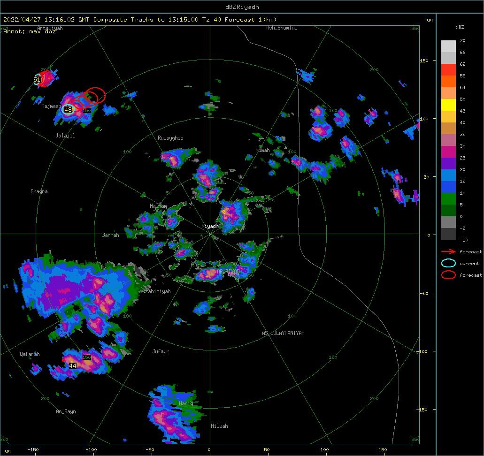Click the red forecast arrow in the legend
The width and height of the screenshot is (484, 456).
(x=448, y=251)
